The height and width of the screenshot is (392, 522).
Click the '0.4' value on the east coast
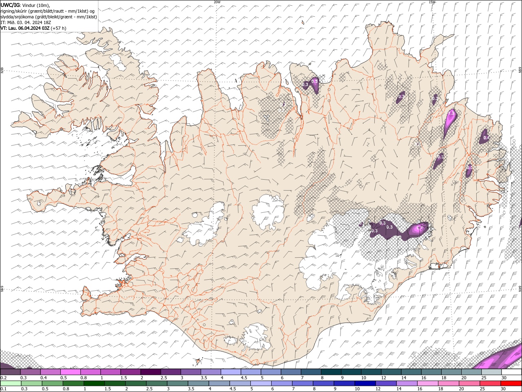click(486, 138)
